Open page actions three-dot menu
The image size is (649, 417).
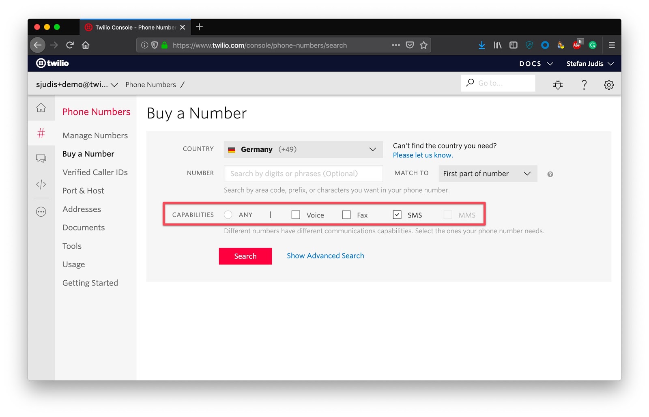[396, 45]
